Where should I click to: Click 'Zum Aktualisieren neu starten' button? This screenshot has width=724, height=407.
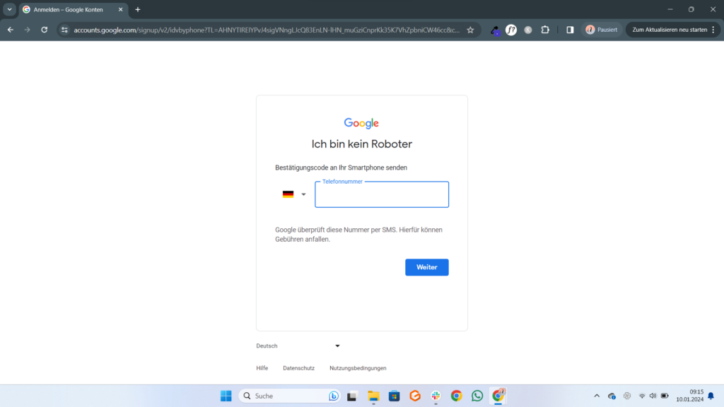coord(669,30)
